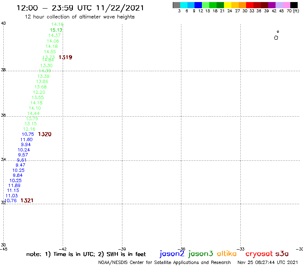The width and height of the screenshot is (303, 266).
Task: Select the 13.86 reading
Action: click(x=42, y=81)
